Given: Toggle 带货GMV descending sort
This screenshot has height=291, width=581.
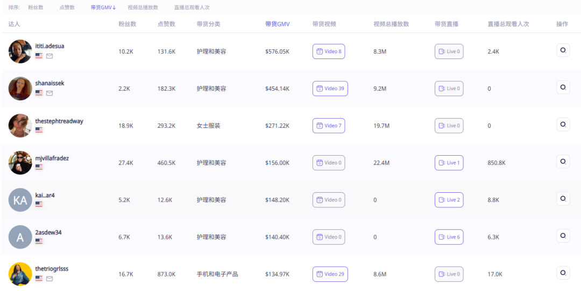Looking at the screenshot, I should (103, 8).
